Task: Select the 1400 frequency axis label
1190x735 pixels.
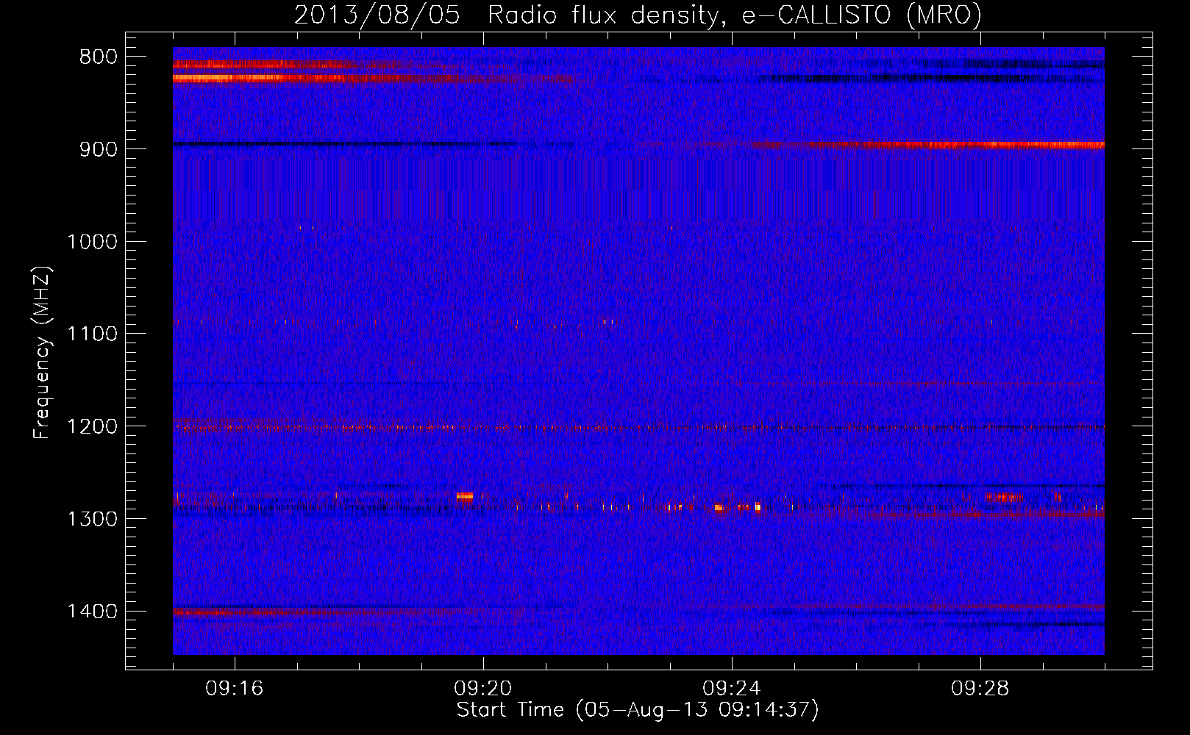Action: tap(92, 612)
